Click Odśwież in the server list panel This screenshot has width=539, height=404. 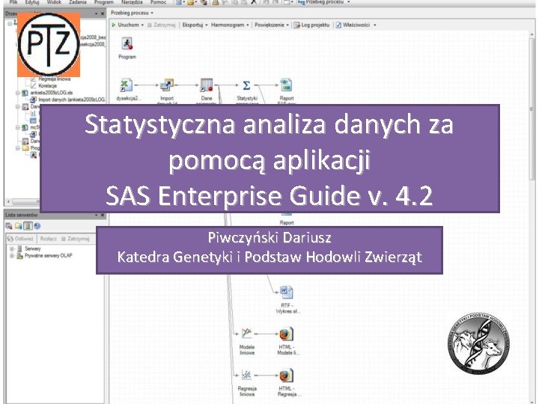point(21,239)
